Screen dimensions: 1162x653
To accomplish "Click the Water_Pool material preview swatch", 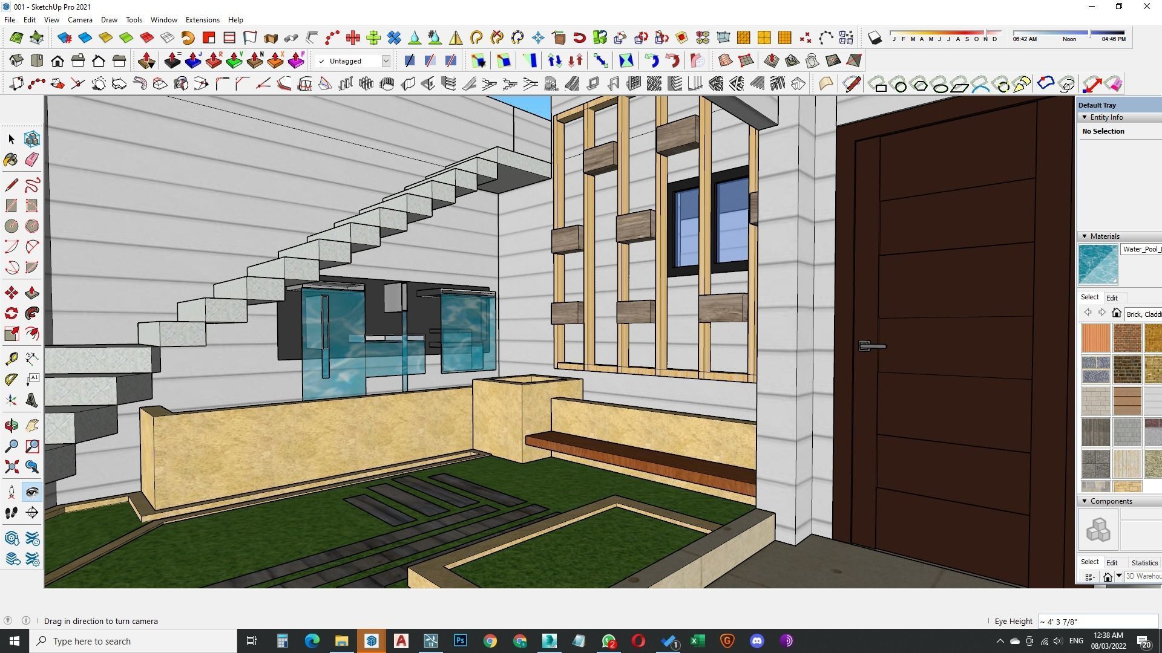I will pyautogui.click(x=1098, y=264).
